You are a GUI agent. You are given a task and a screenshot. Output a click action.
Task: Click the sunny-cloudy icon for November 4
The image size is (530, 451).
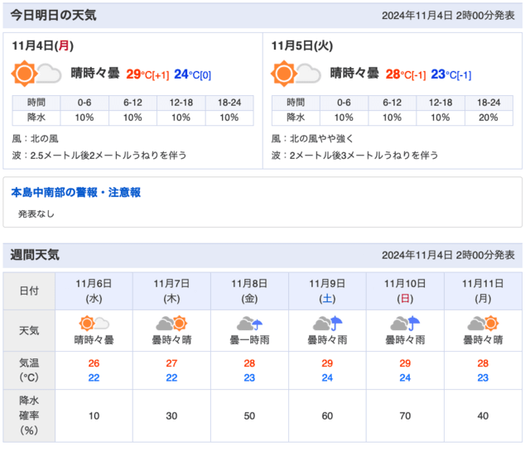(36, 74)
